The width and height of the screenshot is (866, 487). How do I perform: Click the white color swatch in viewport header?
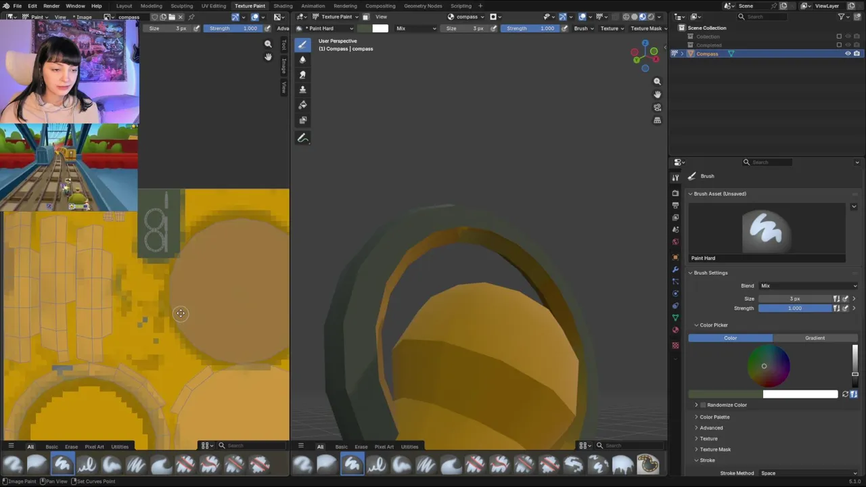(x=380, y=28)
